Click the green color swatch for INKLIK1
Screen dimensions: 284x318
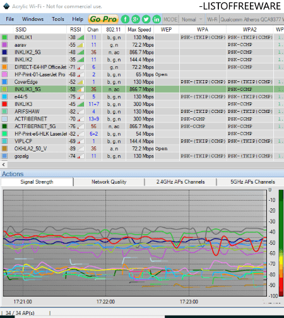(x=4, y=37)
